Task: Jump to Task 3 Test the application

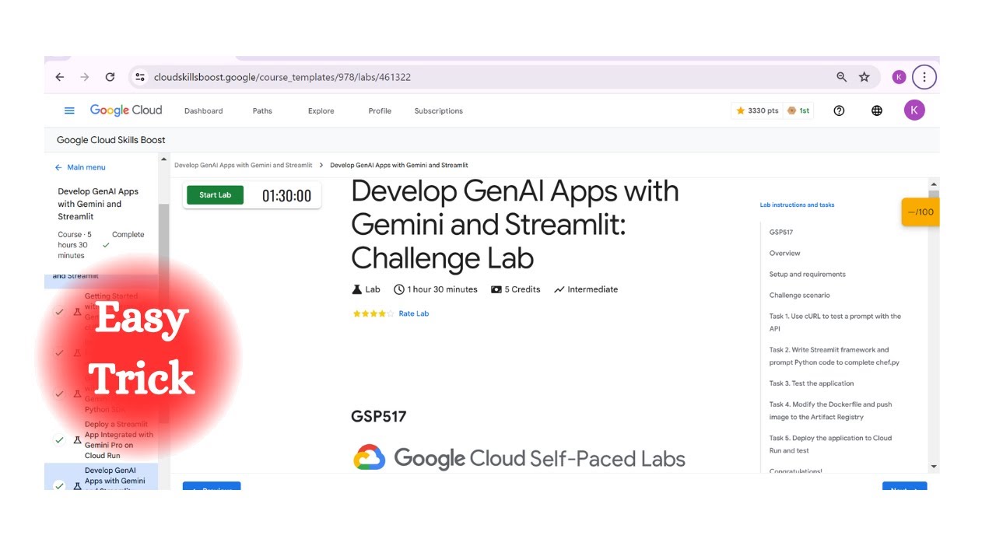Action: [812, 383]
